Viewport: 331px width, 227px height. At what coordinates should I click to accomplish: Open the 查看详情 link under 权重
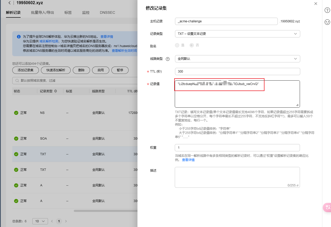[188, 160]
